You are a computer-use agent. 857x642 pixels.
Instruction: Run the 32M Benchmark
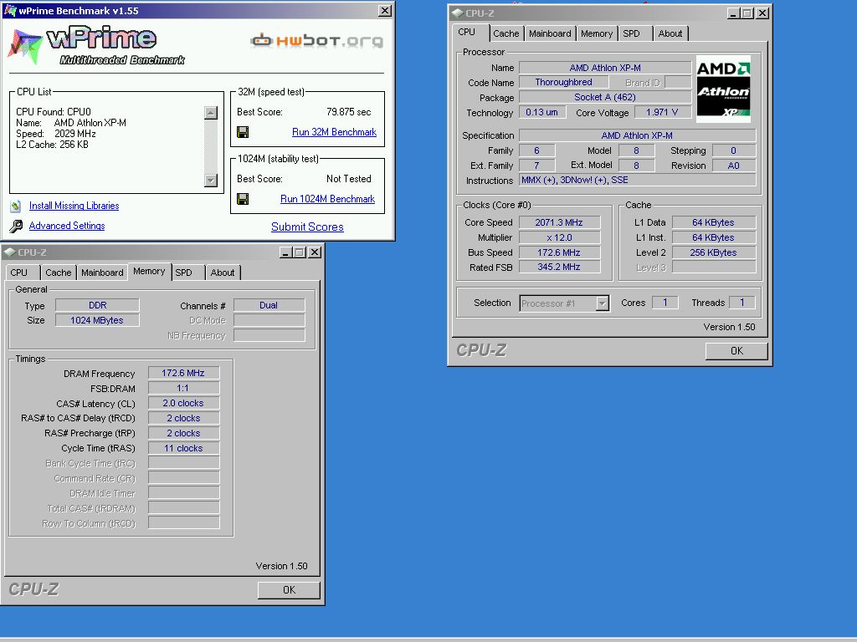pos(334,132)
